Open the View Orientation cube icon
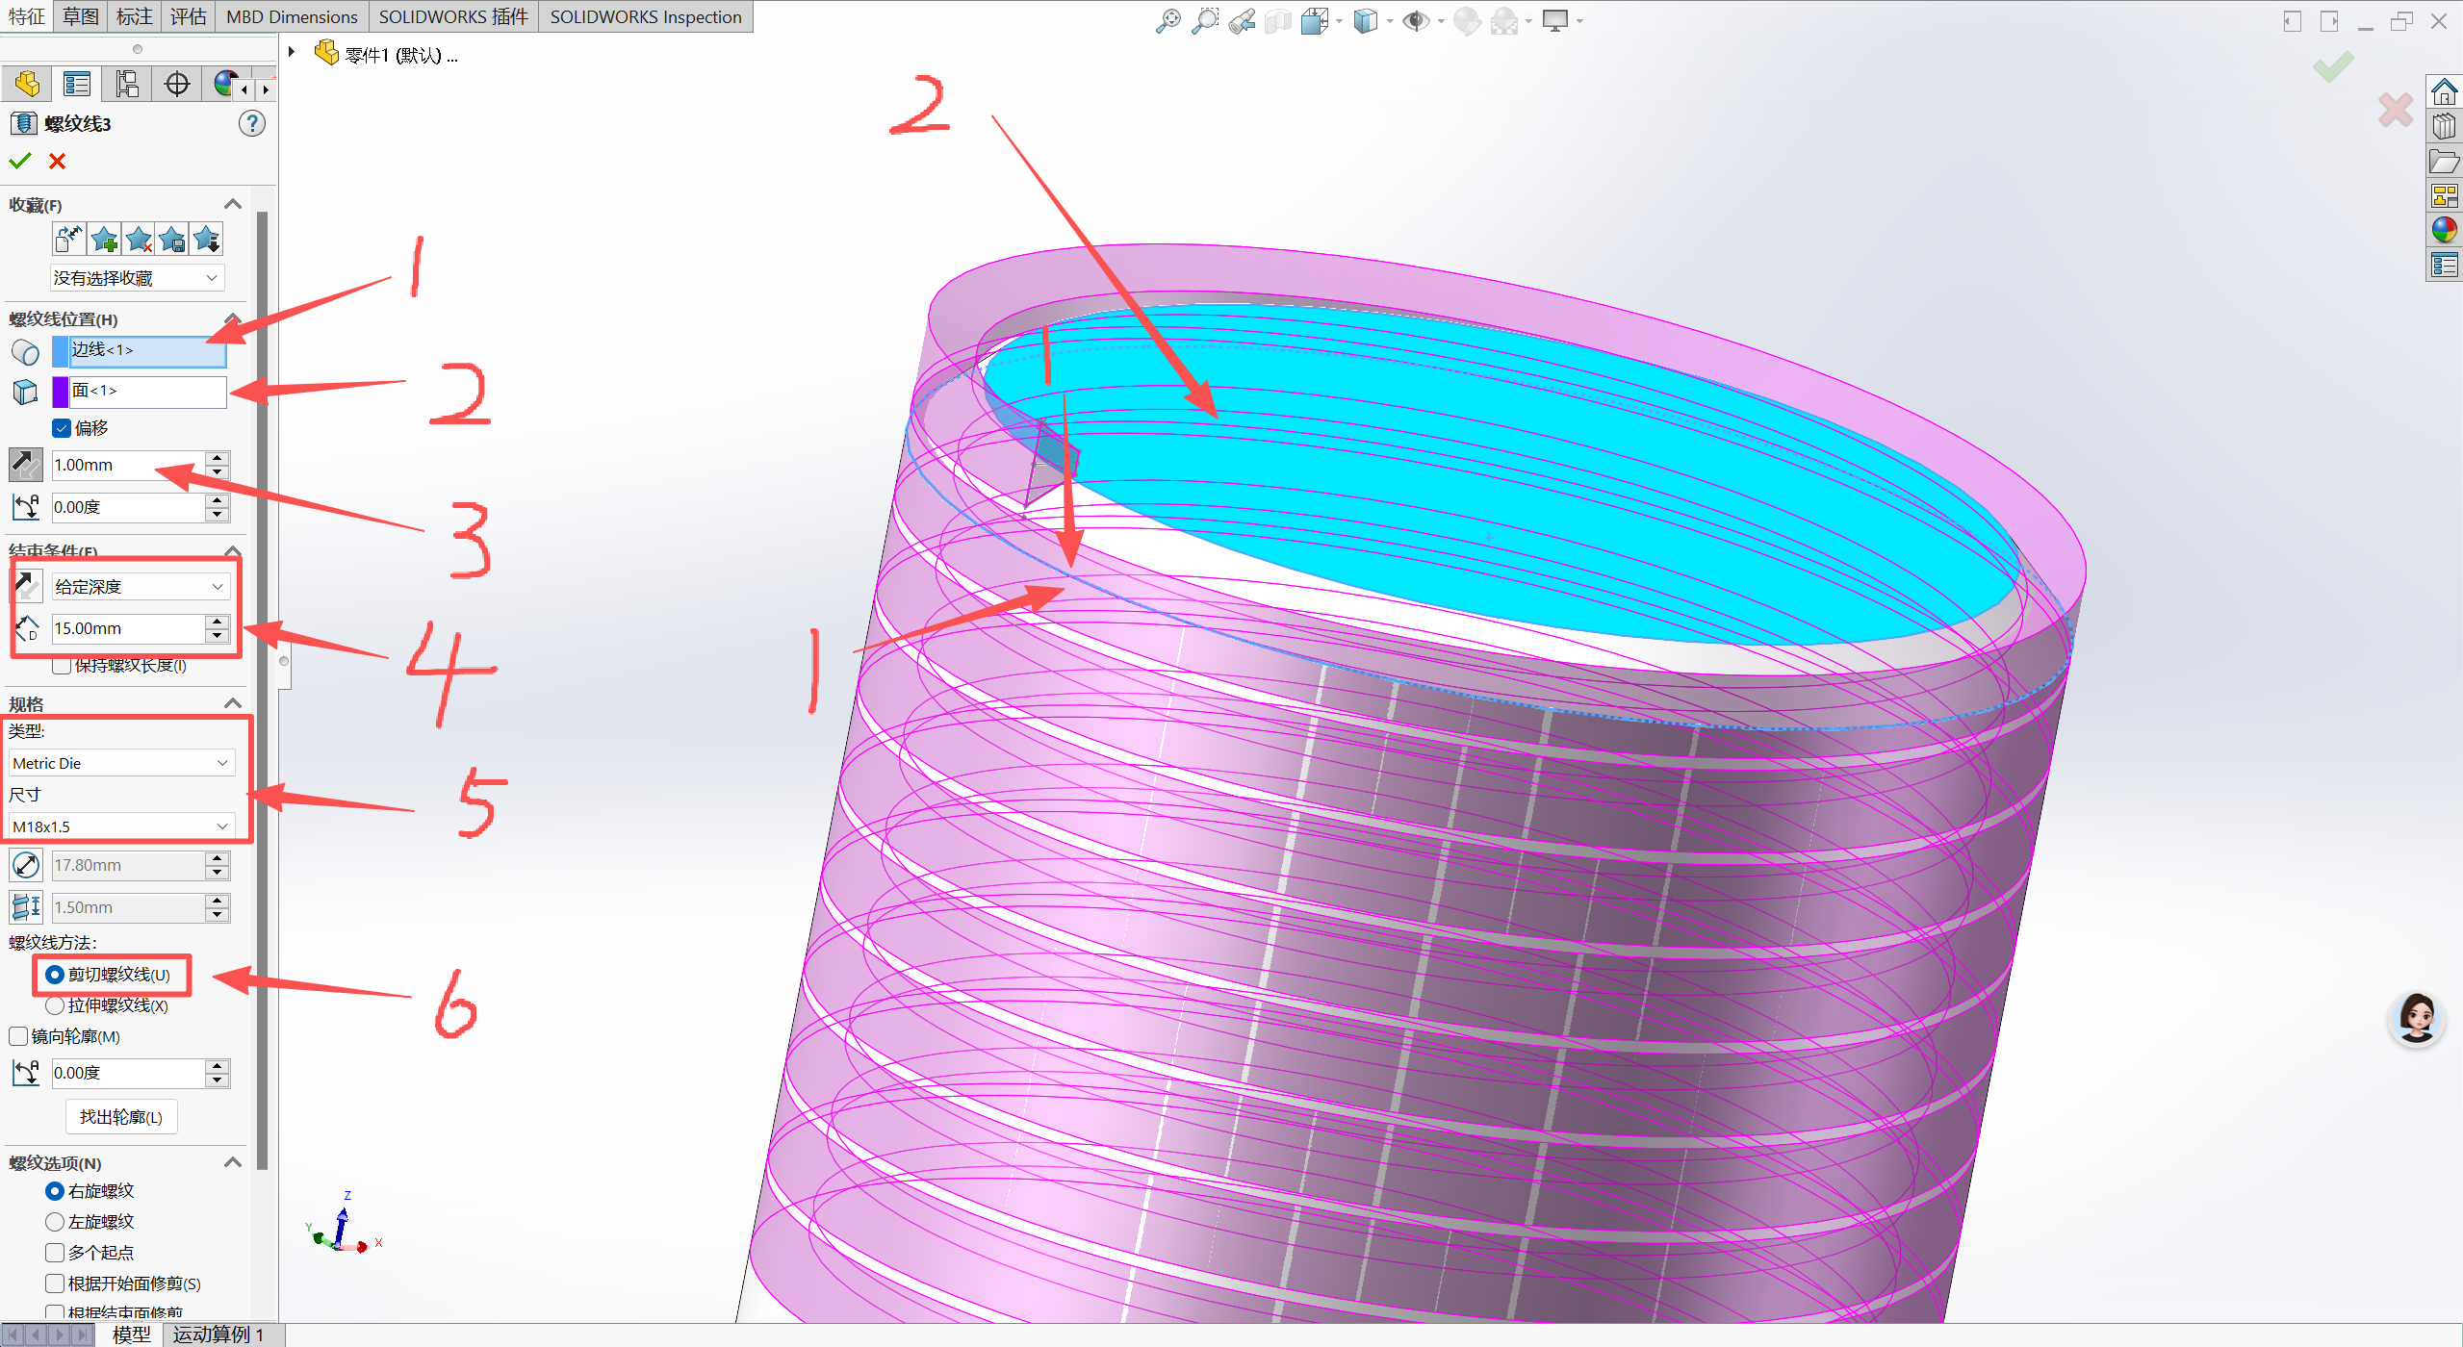The width and height of the screenshot is (2463, 1347). (1315, 20)
